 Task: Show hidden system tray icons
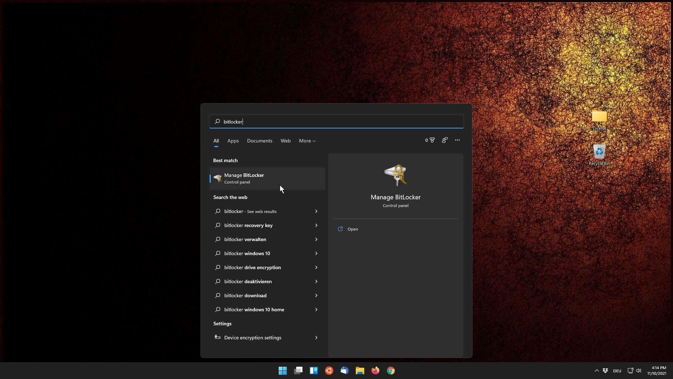pos(597,371)
